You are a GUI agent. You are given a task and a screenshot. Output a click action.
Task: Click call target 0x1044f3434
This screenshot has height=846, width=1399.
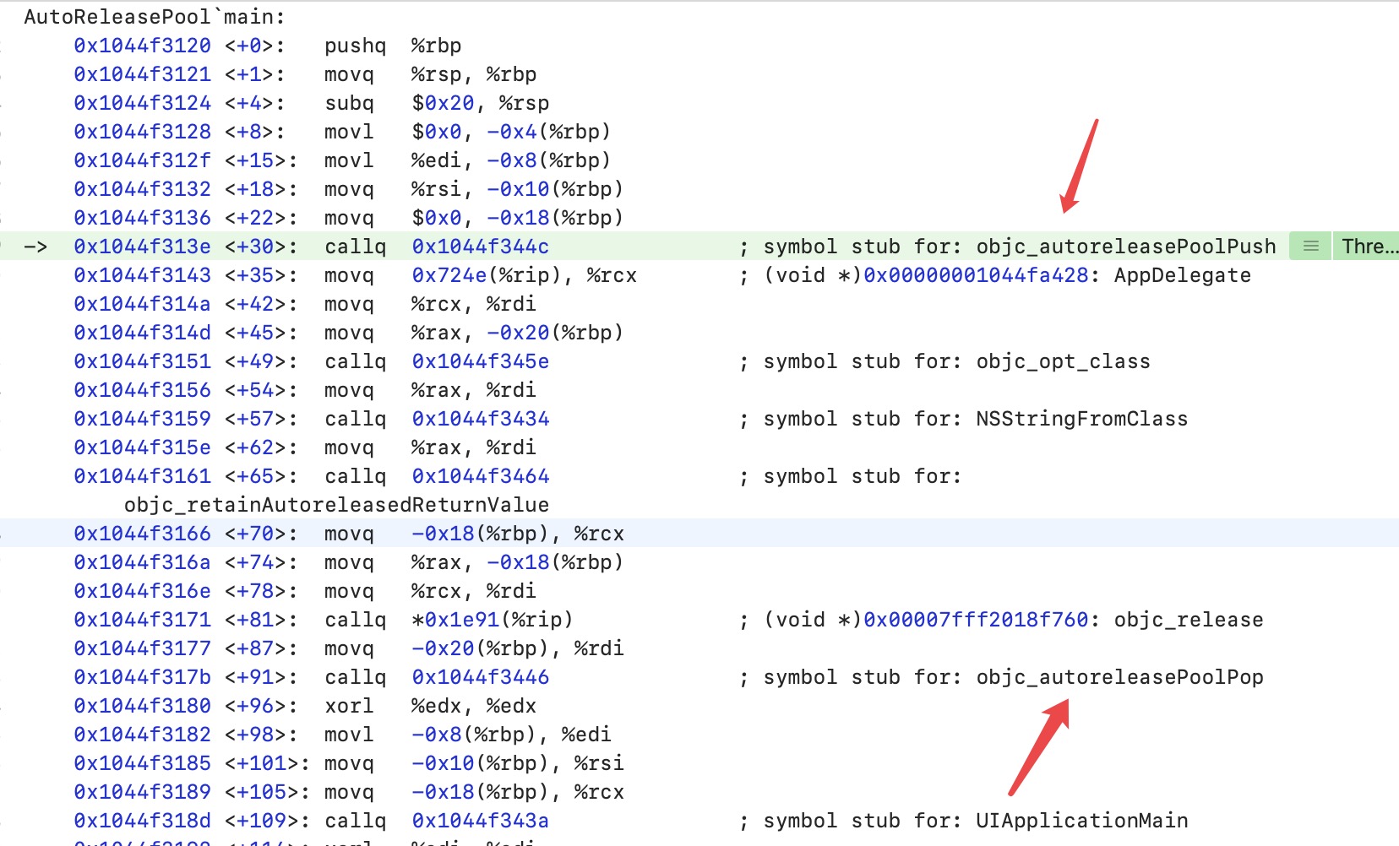click(x=481, y=419)
